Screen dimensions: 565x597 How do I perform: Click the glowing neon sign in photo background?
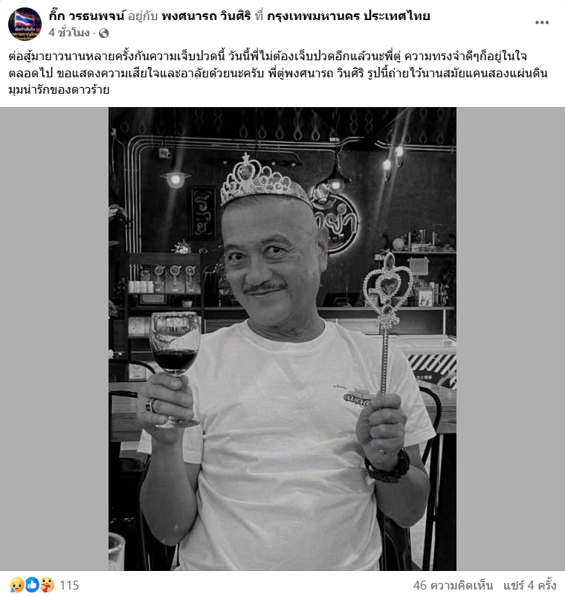tap(336, 221)
